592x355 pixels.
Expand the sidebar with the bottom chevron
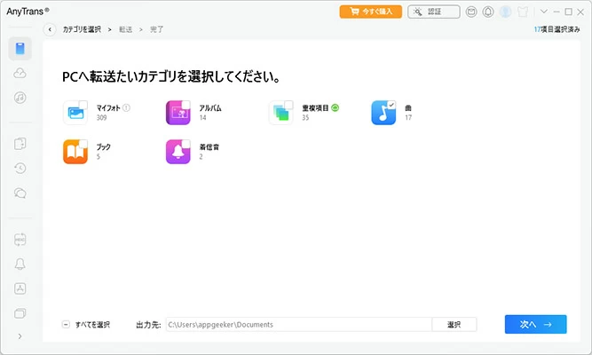[x=20, y=336]
